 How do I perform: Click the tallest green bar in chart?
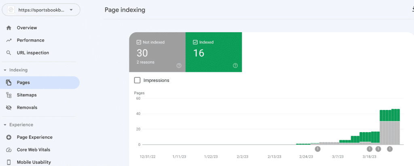[397, 115]
